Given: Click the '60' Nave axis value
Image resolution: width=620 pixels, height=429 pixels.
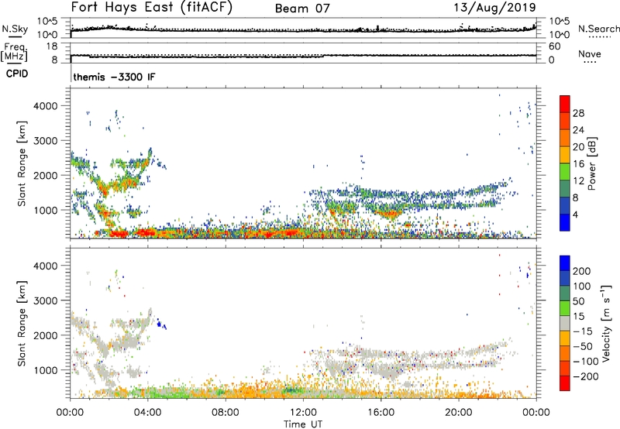Looking at the screenshot, I should pyautogui.click(x=554, y=46).
